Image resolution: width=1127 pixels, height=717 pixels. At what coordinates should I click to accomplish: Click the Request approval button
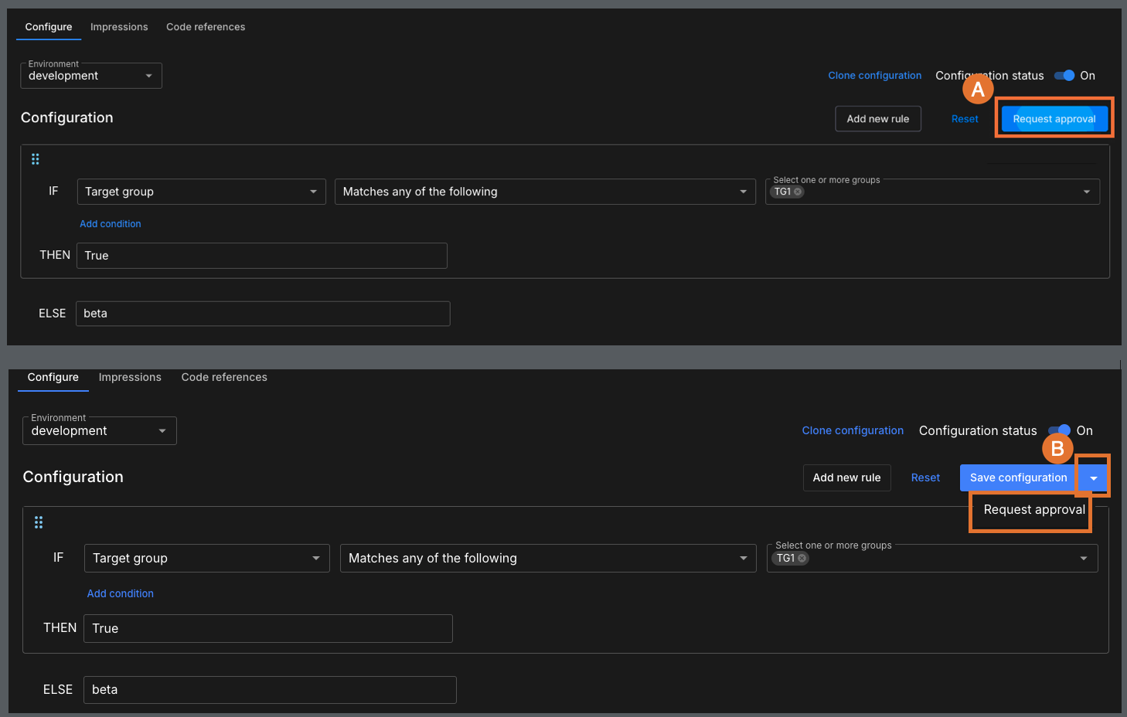coord(1054,118)
